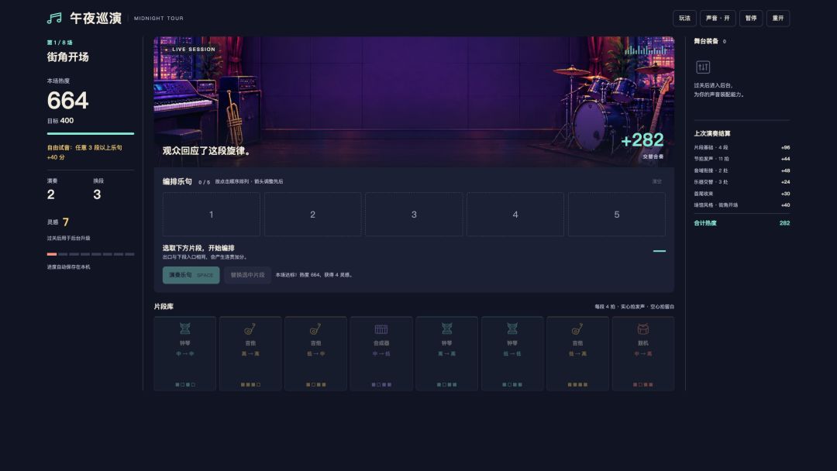This screenshot has width=837, height=471.
Task: Click the +282 score on stage
Action: (642, 140)
